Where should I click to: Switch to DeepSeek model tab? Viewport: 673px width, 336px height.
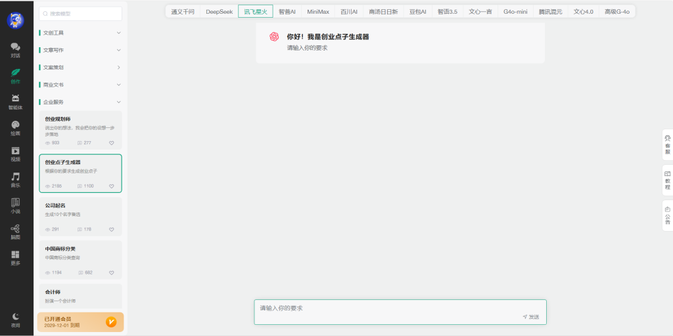(x=220, y=12)
